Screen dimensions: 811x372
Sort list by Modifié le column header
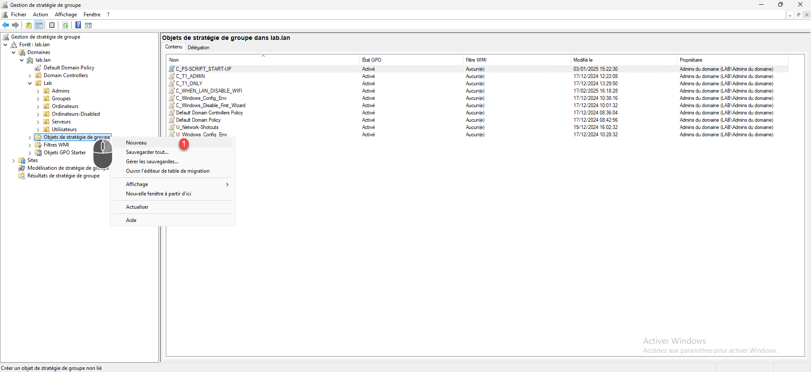click(x=583, y=60)
